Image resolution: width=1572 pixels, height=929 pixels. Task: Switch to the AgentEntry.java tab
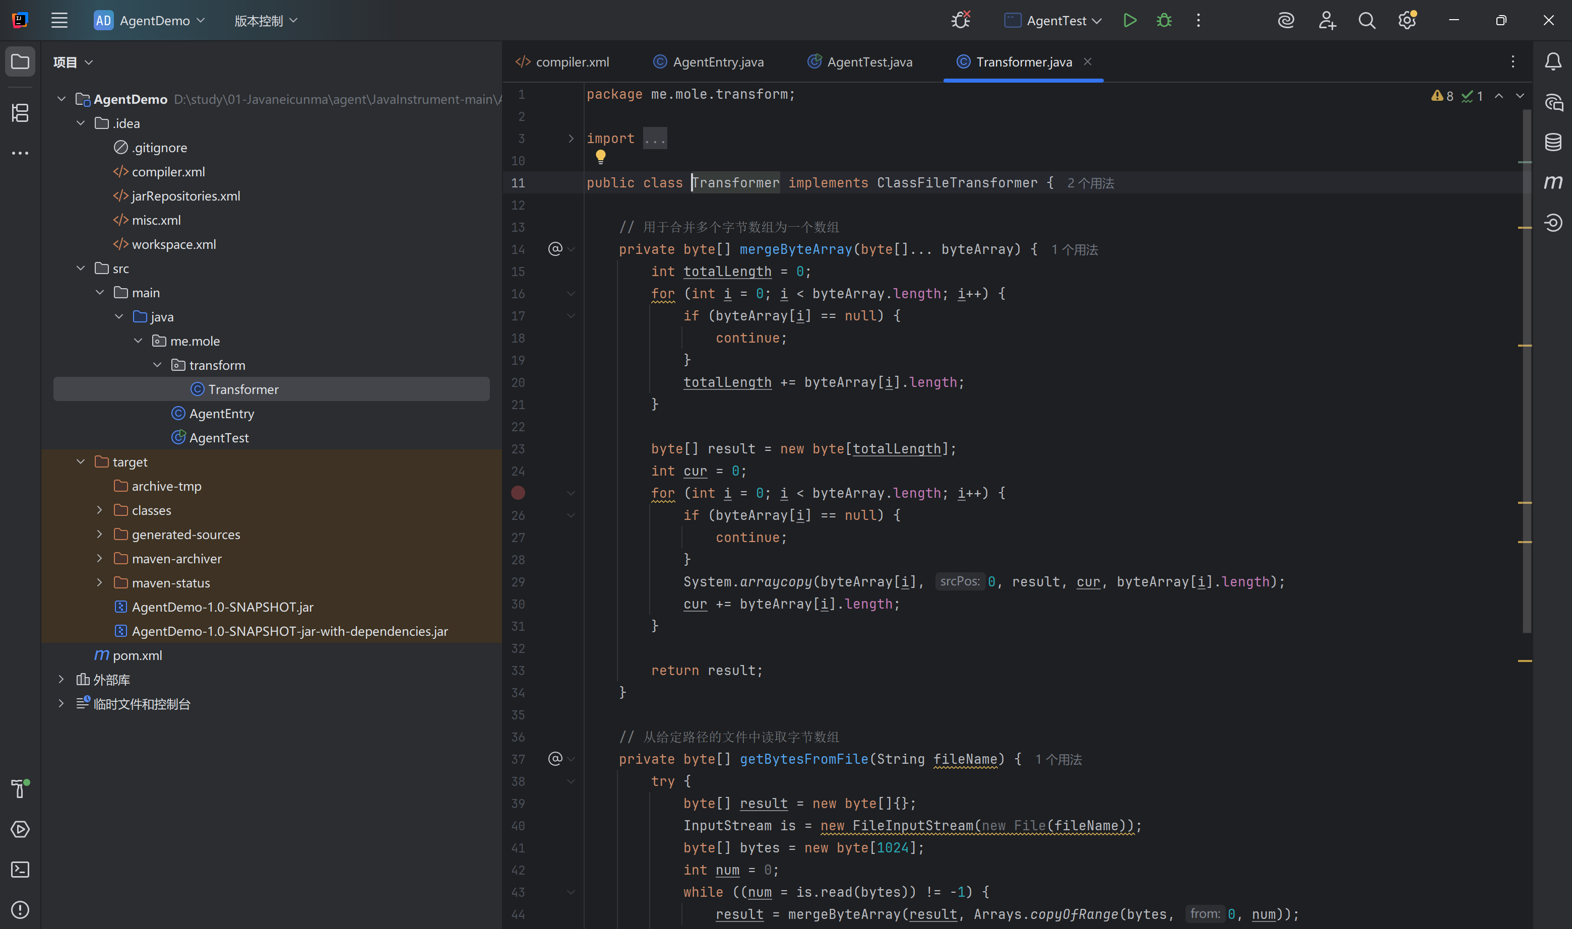coord(717,62)
